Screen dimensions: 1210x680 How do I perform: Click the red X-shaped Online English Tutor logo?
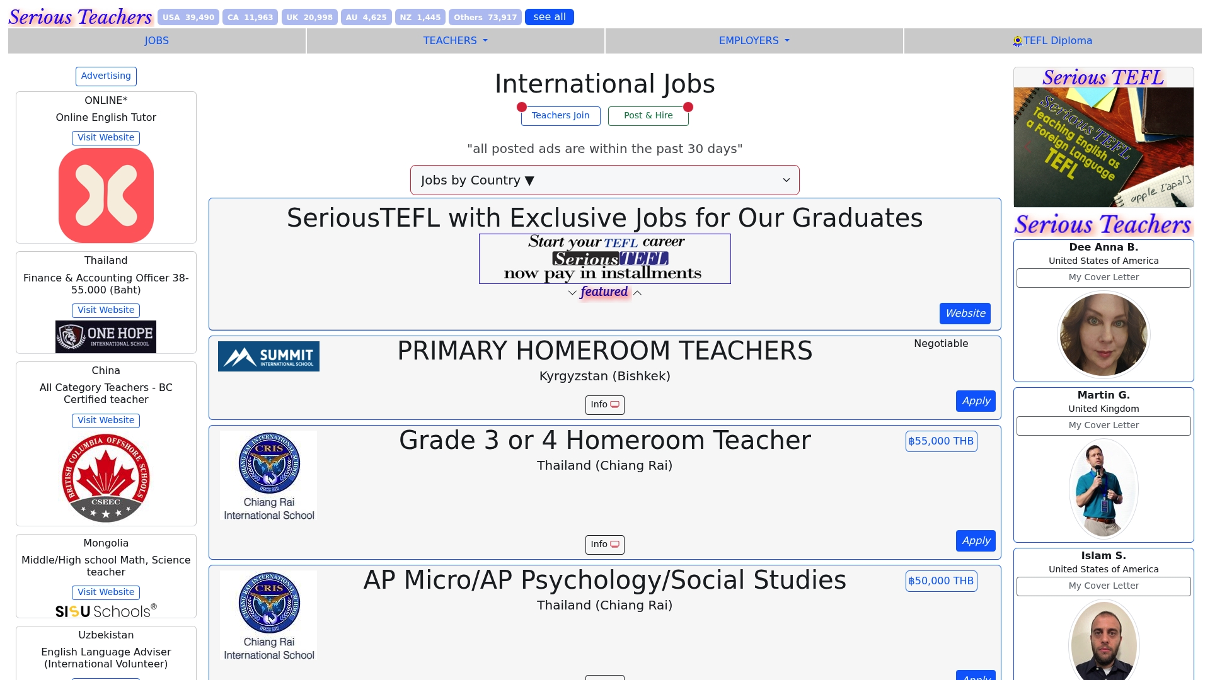106,195
